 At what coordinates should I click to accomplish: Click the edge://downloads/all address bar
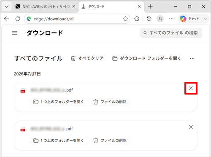click(x=77, y=19)
